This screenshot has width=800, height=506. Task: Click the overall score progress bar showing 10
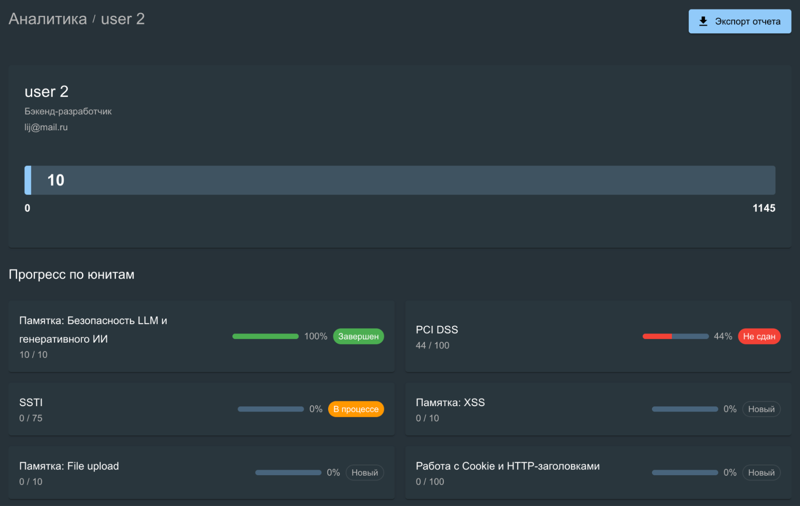click(399, 180)
